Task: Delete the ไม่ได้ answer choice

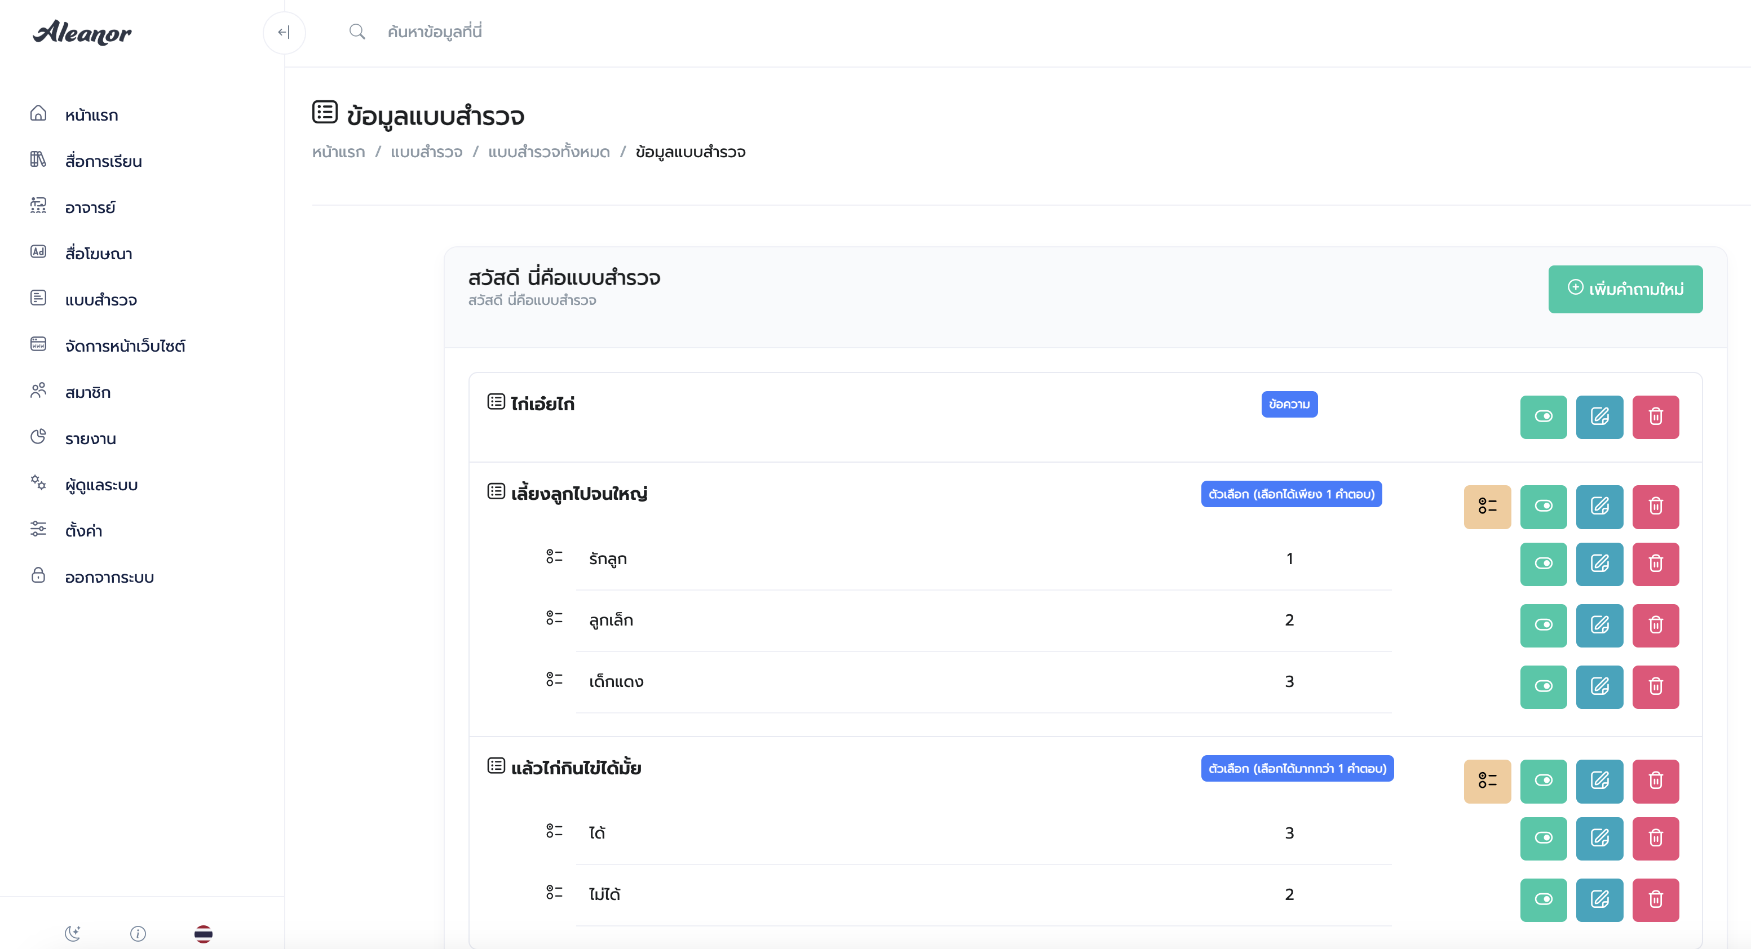Action: coord(1655,899)
